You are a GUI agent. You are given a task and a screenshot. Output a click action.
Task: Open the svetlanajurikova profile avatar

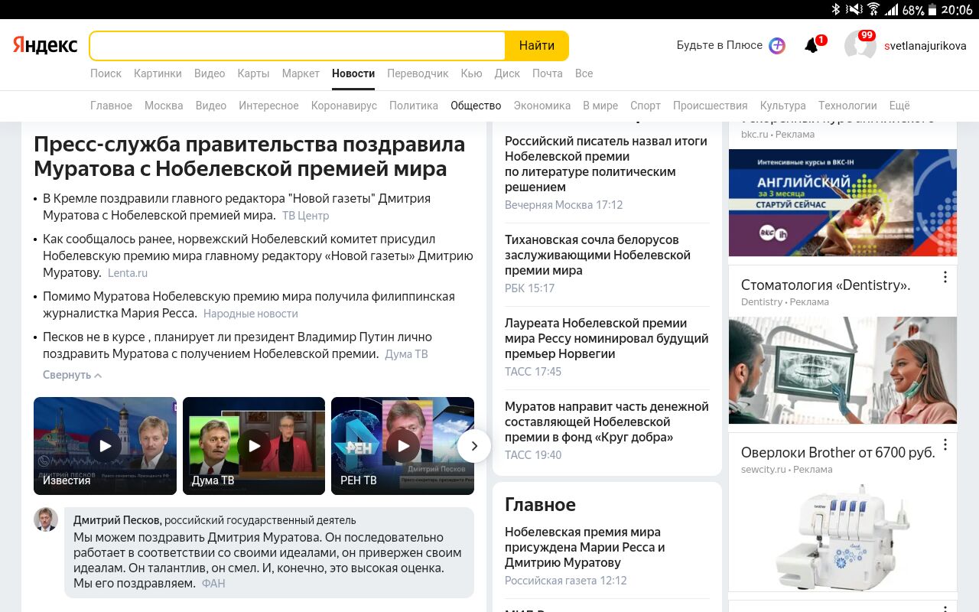tap(860, 45)
